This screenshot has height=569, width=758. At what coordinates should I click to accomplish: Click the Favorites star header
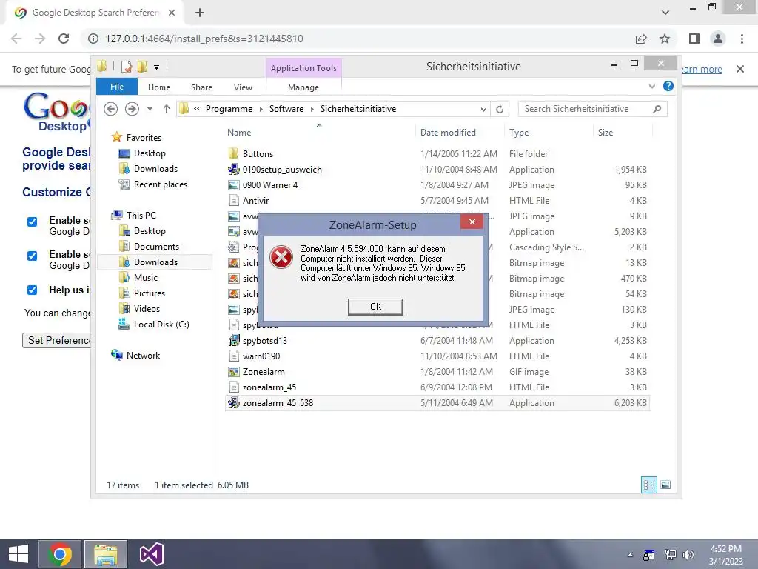click(116, 137)
